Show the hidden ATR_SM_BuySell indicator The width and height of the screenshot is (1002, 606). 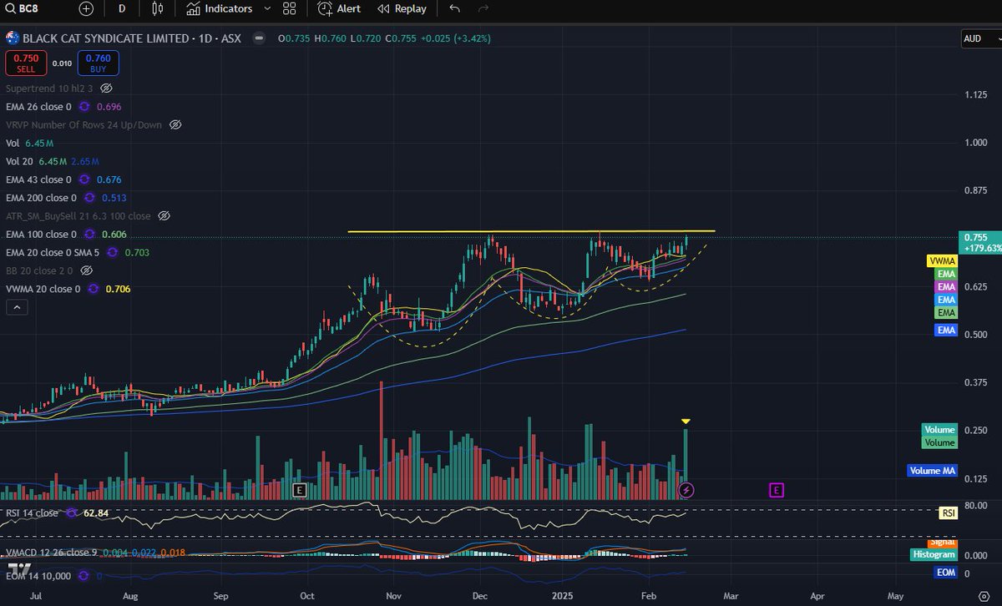[x=164, y=216]
